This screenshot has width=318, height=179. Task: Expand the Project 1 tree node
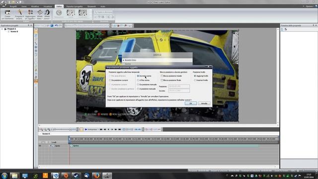coord(2,29)
